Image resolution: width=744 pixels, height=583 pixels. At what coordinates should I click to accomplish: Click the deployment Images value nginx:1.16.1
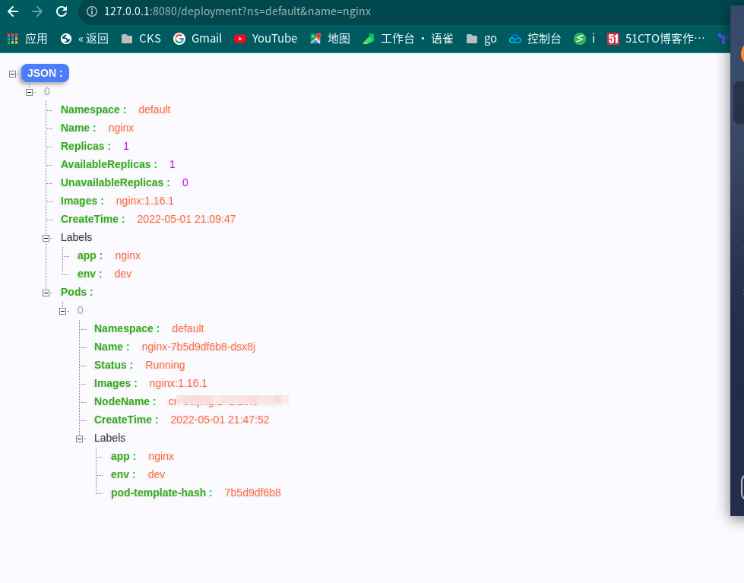144,201
